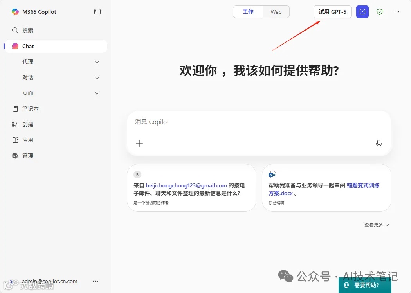Image resolution: width=411 pixels, height=293 pixels.
Task: Open the 代理 sidebar entry
Action: pos(28,62)
